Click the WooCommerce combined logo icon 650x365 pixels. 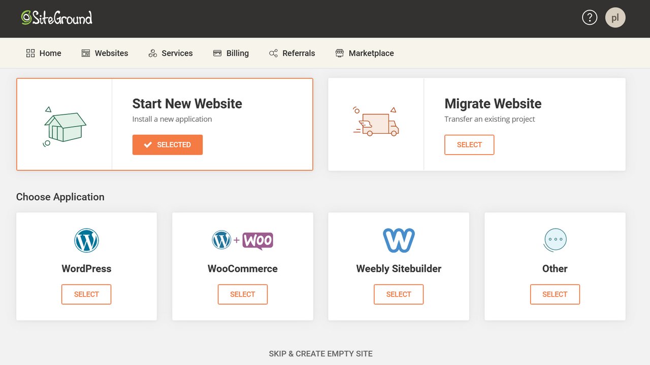(x=242, y=240)
